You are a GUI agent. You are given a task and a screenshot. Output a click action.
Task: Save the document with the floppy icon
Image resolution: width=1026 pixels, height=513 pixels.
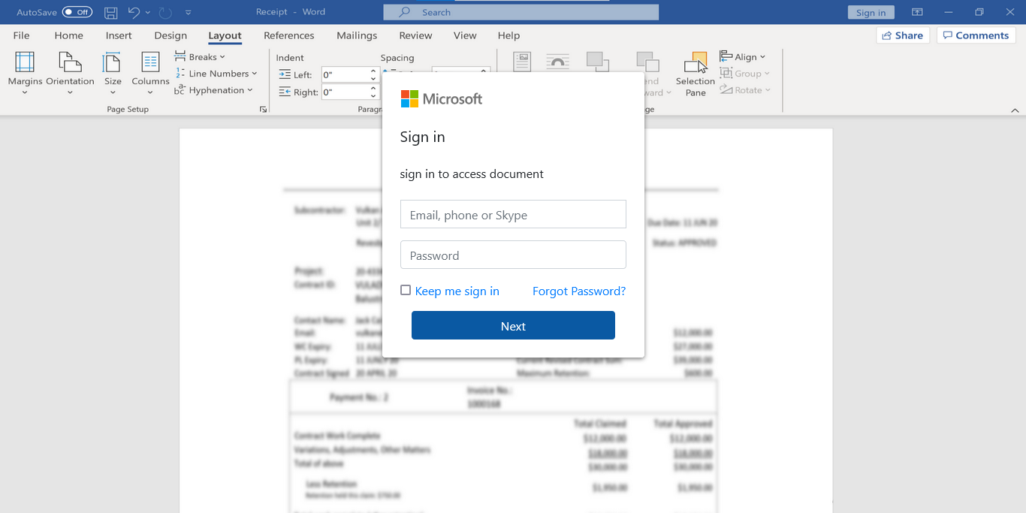pyautogui.click(x=110, y=12)
